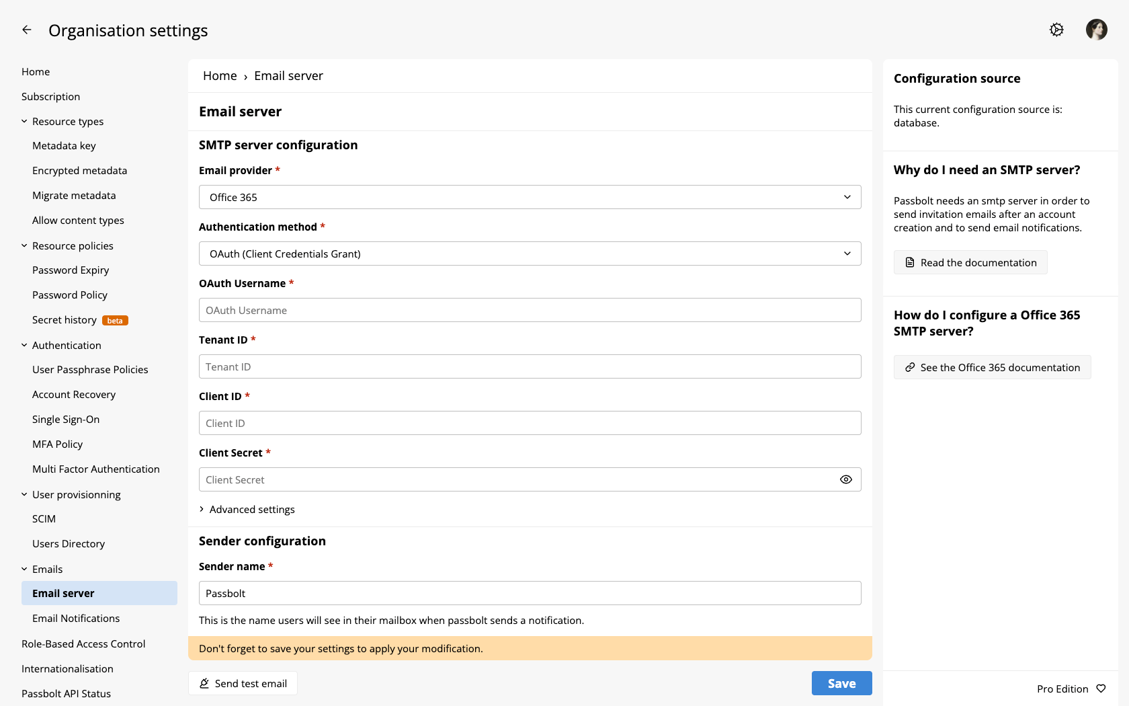The width and height of the screenshot is (1129, 706).
Task: Collapse the Resource types section
Action: [x=24, y=121]
